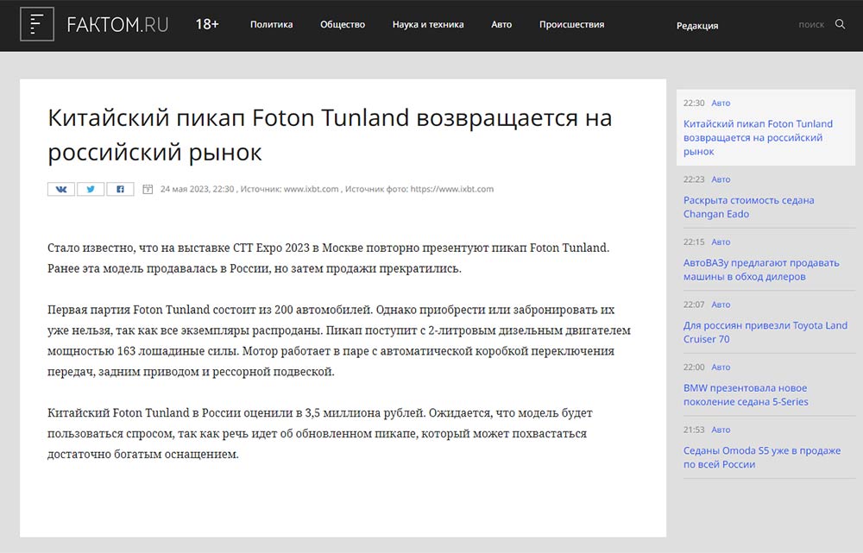Image resolution: width=863 pixels, height=553 pixels.
Task: Click paragraph starting Стало известно
Action: pos(328,258)
